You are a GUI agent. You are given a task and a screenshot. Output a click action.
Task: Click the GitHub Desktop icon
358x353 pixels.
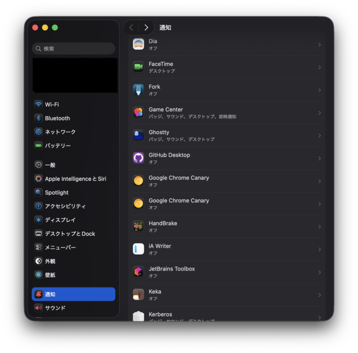click(138, 158)
